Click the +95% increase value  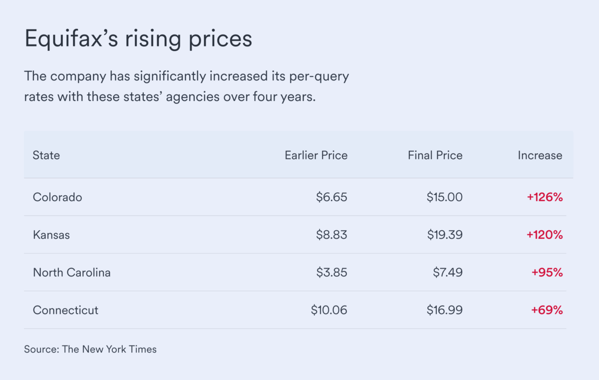coord(547,273)
